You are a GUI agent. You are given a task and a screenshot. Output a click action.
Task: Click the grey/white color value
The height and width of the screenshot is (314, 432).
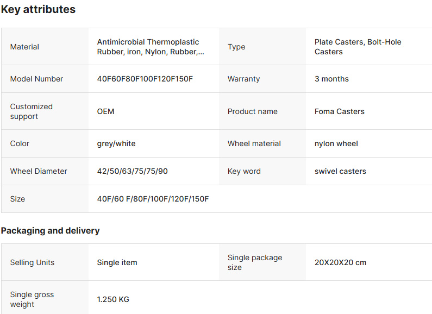click(x=116, y=144)
